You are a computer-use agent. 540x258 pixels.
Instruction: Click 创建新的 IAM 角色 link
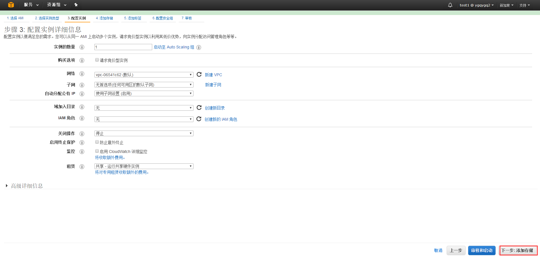point(221,119)
